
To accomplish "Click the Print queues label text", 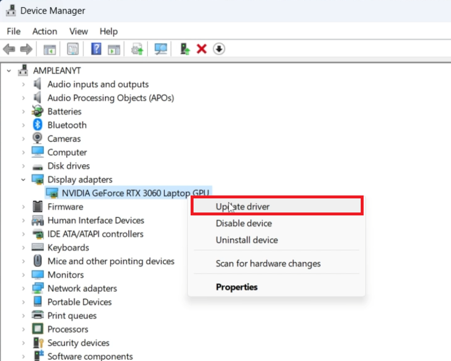I will click(72, 316).
